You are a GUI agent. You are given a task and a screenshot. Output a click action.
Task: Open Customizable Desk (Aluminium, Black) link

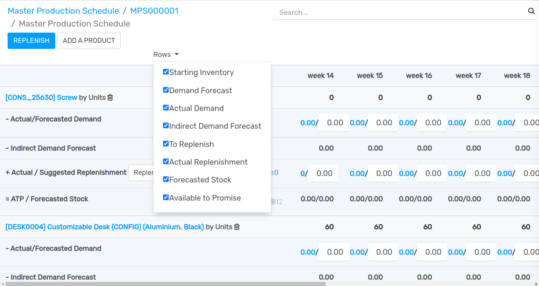(104, 227)
